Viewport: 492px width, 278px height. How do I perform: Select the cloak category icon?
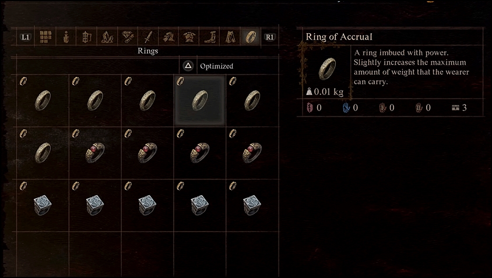pyautogui.click(x=230, y=37)
